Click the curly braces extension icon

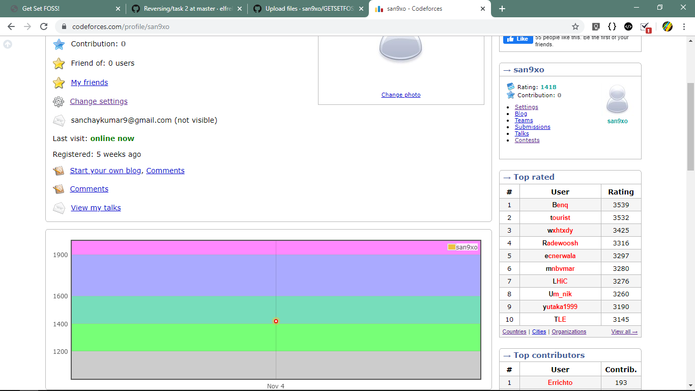pyautogui.click(x=612, y=26)
